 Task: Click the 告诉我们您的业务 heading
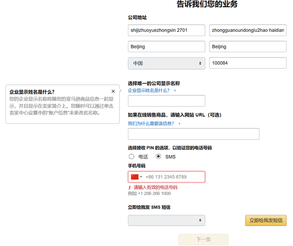207,4
